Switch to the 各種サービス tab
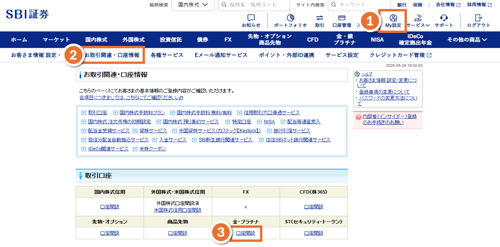This screenshot has width=500, height=247. (x=167, y=55)
